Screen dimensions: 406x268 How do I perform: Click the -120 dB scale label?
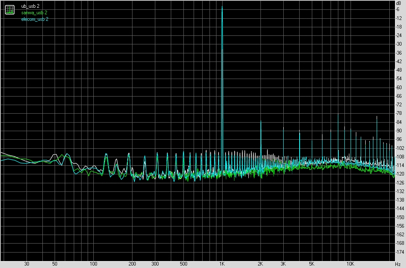coord(399,174)
